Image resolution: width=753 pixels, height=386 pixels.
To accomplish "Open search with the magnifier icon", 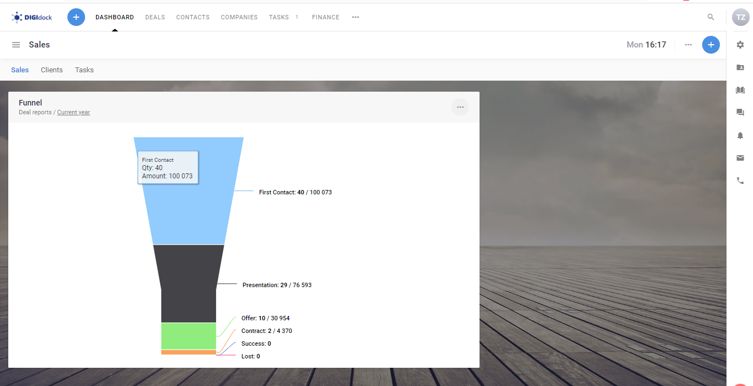I will [x=710, y=17].
